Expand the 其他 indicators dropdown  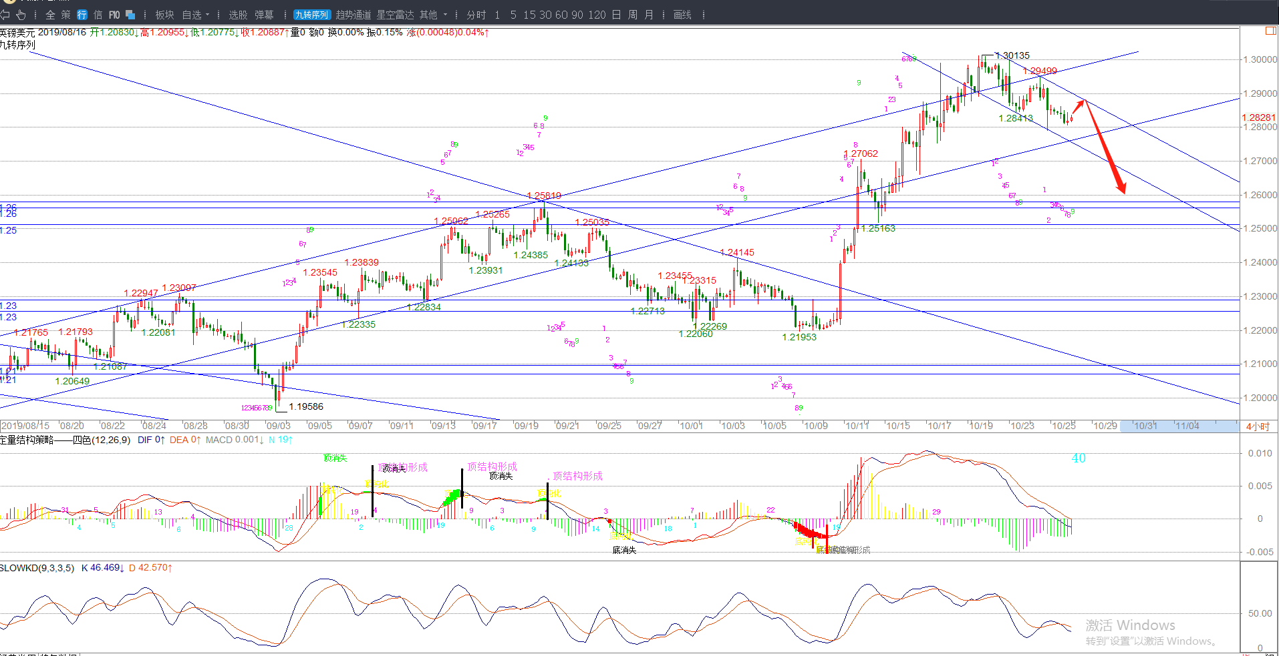433,15
